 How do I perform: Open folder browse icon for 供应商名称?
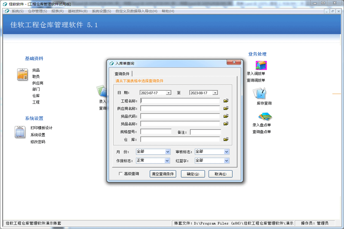click(x=226, y=108)
